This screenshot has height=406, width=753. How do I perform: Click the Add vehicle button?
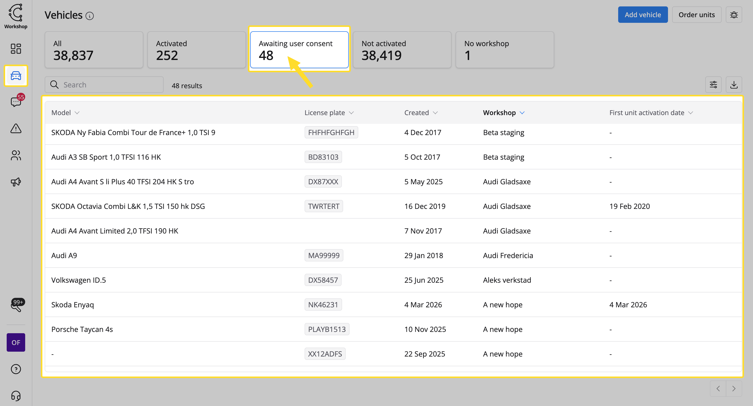[643, 15]
